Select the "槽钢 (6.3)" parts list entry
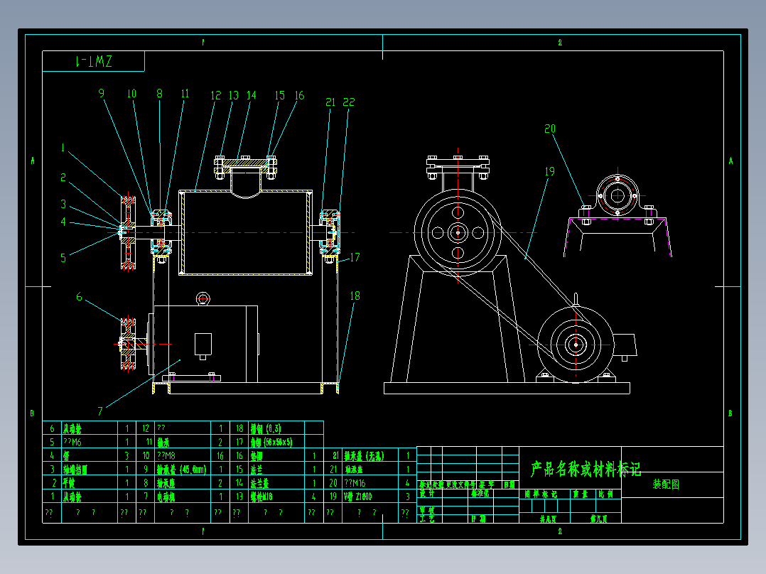 tap(266, 428)
